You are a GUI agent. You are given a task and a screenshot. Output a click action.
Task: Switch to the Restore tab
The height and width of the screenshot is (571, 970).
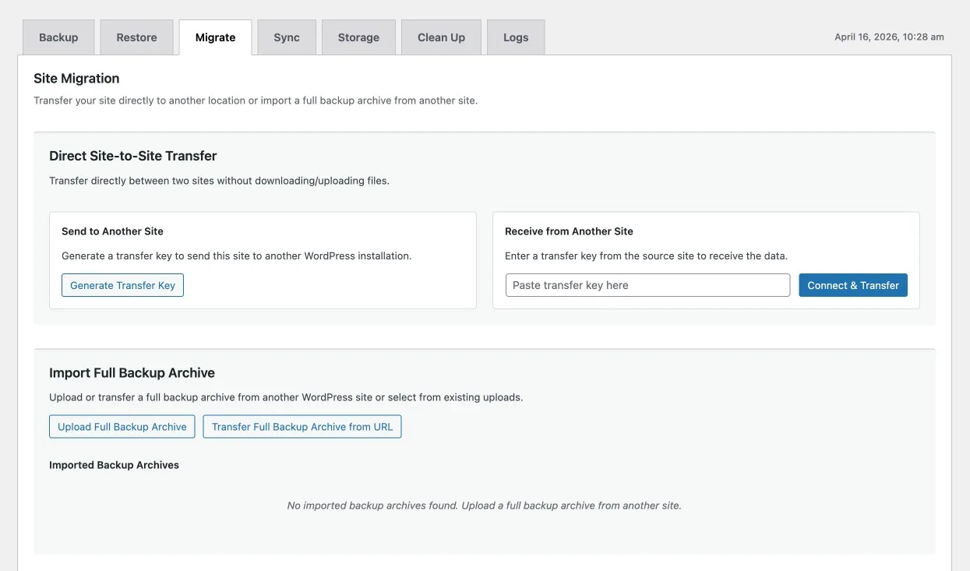(136, 37)
